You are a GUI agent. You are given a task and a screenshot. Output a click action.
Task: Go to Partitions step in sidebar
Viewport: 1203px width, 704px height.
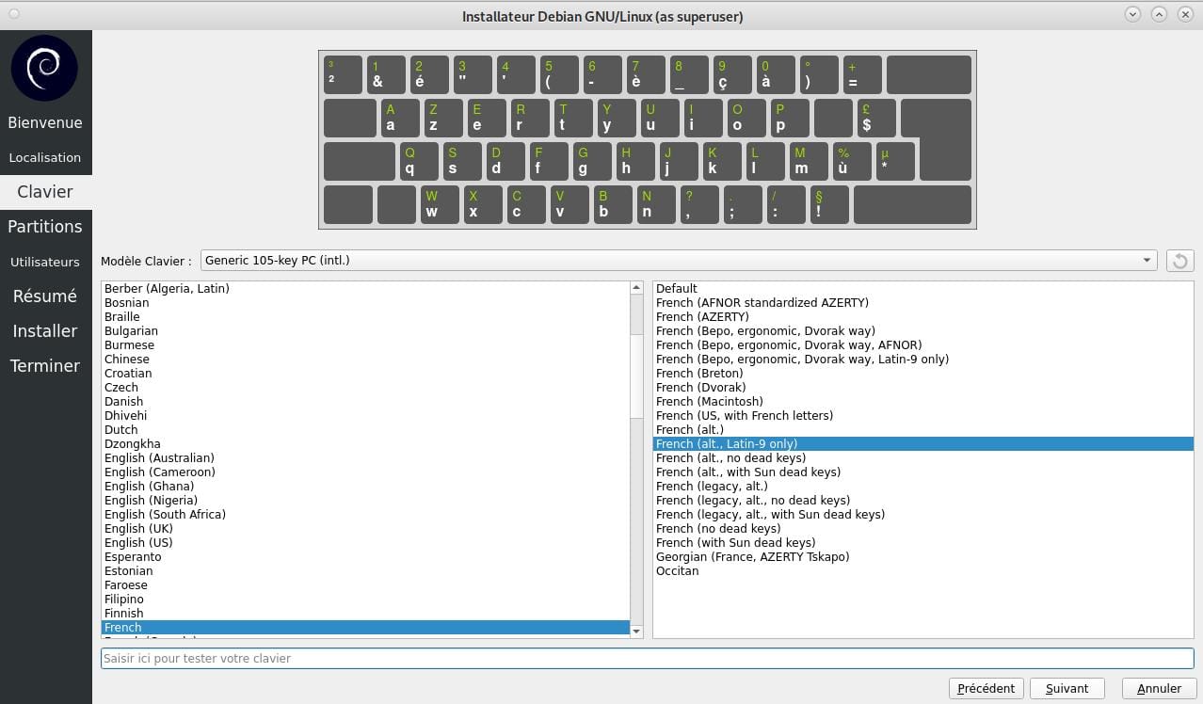45,227
